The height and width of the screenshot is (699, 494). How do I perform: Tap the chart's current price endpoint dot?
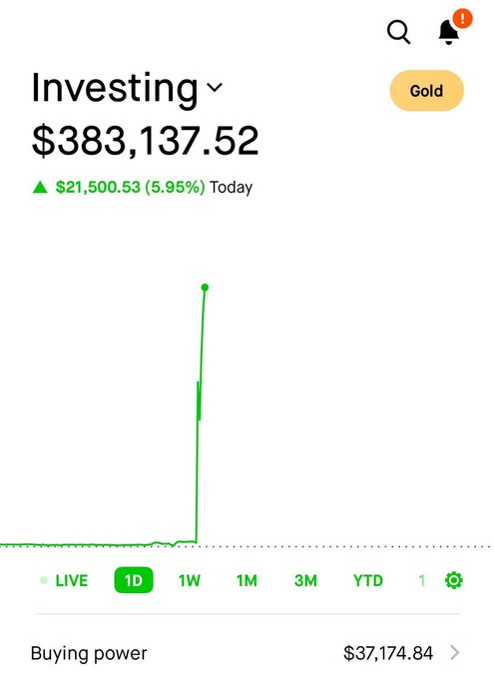point(205,288)
